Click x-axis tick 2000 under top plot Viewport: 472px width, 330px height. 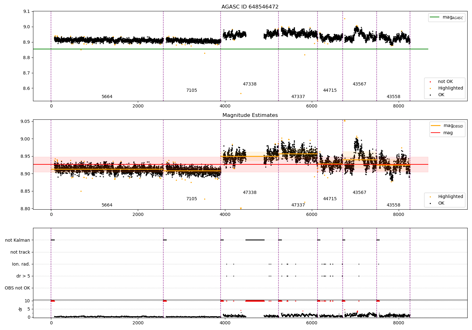tap(138, 106)
